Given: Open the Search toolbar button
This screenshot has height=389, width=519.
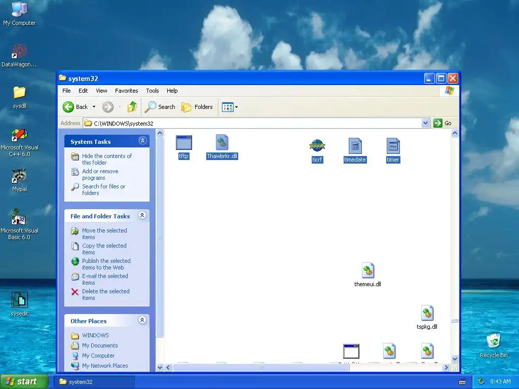Looking at the screenshot, I should (x=160, y=107).
